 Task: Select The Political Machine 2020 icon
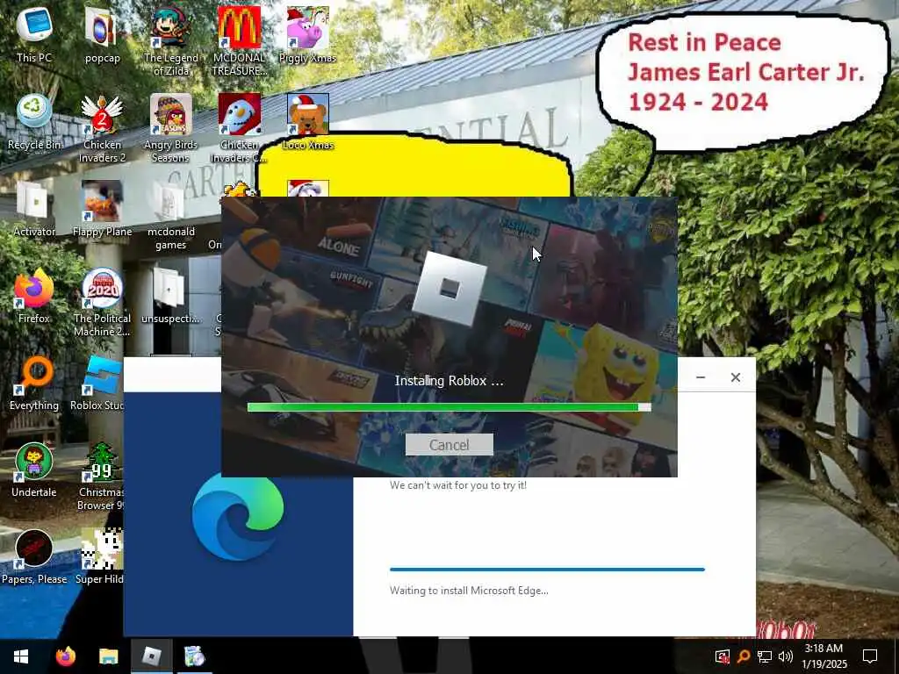102,303
